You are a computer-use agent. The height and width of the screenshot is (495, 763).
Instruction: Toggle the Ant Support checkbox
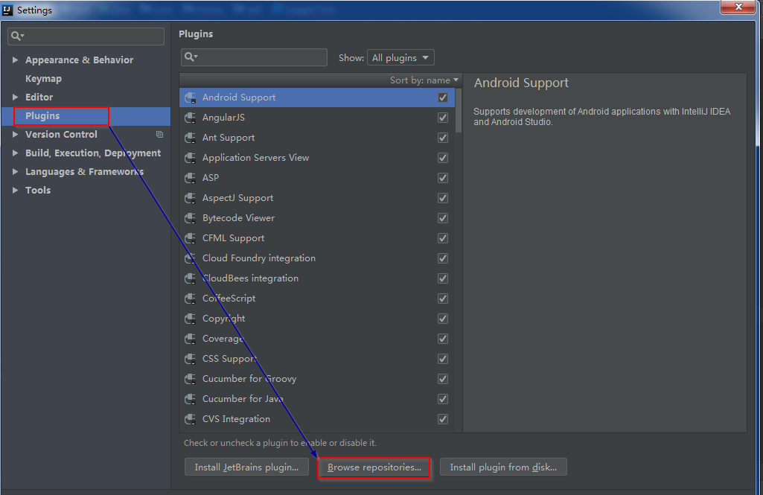coord(443,138)
